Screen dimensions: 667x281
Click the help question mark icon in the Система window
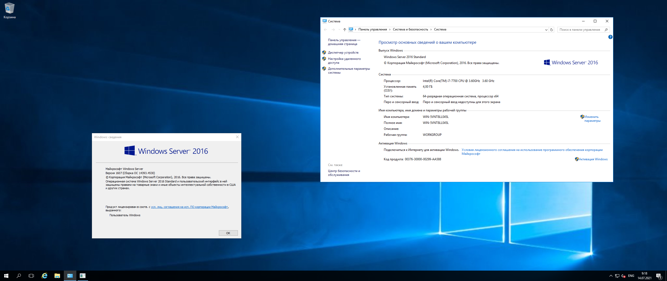point(610,37)
